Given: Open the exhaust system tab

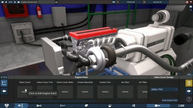Looking at the screenshot, I should pos(134,106).
